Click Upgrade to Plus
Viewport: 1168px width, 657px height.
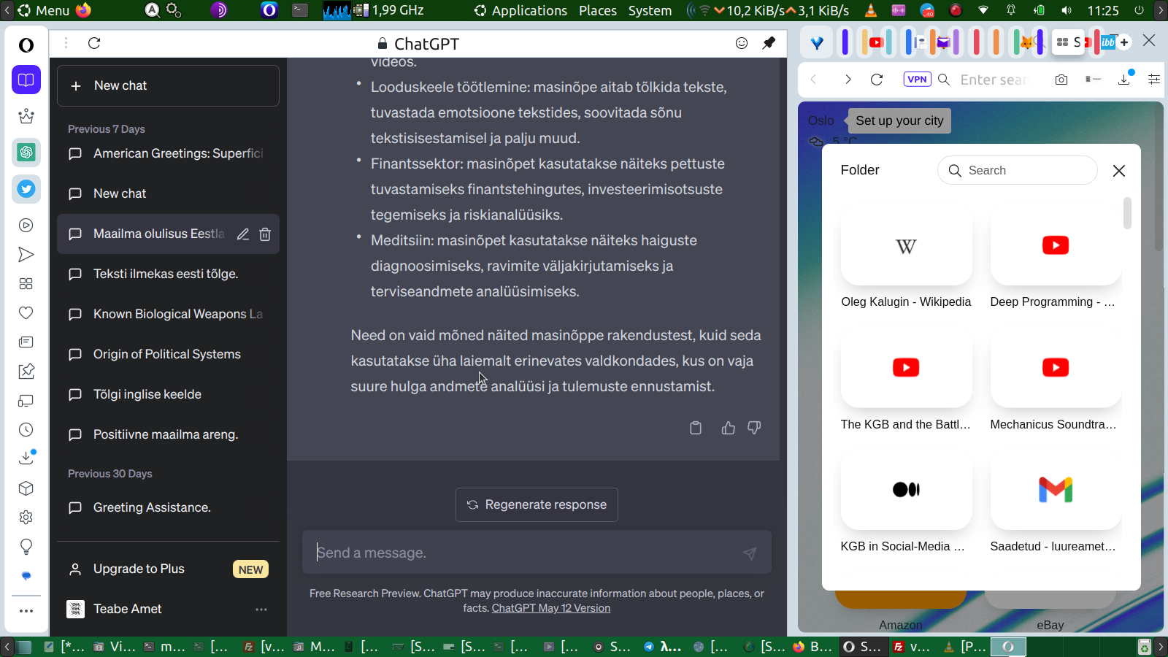pyautogui.click(x=168, y=569)
